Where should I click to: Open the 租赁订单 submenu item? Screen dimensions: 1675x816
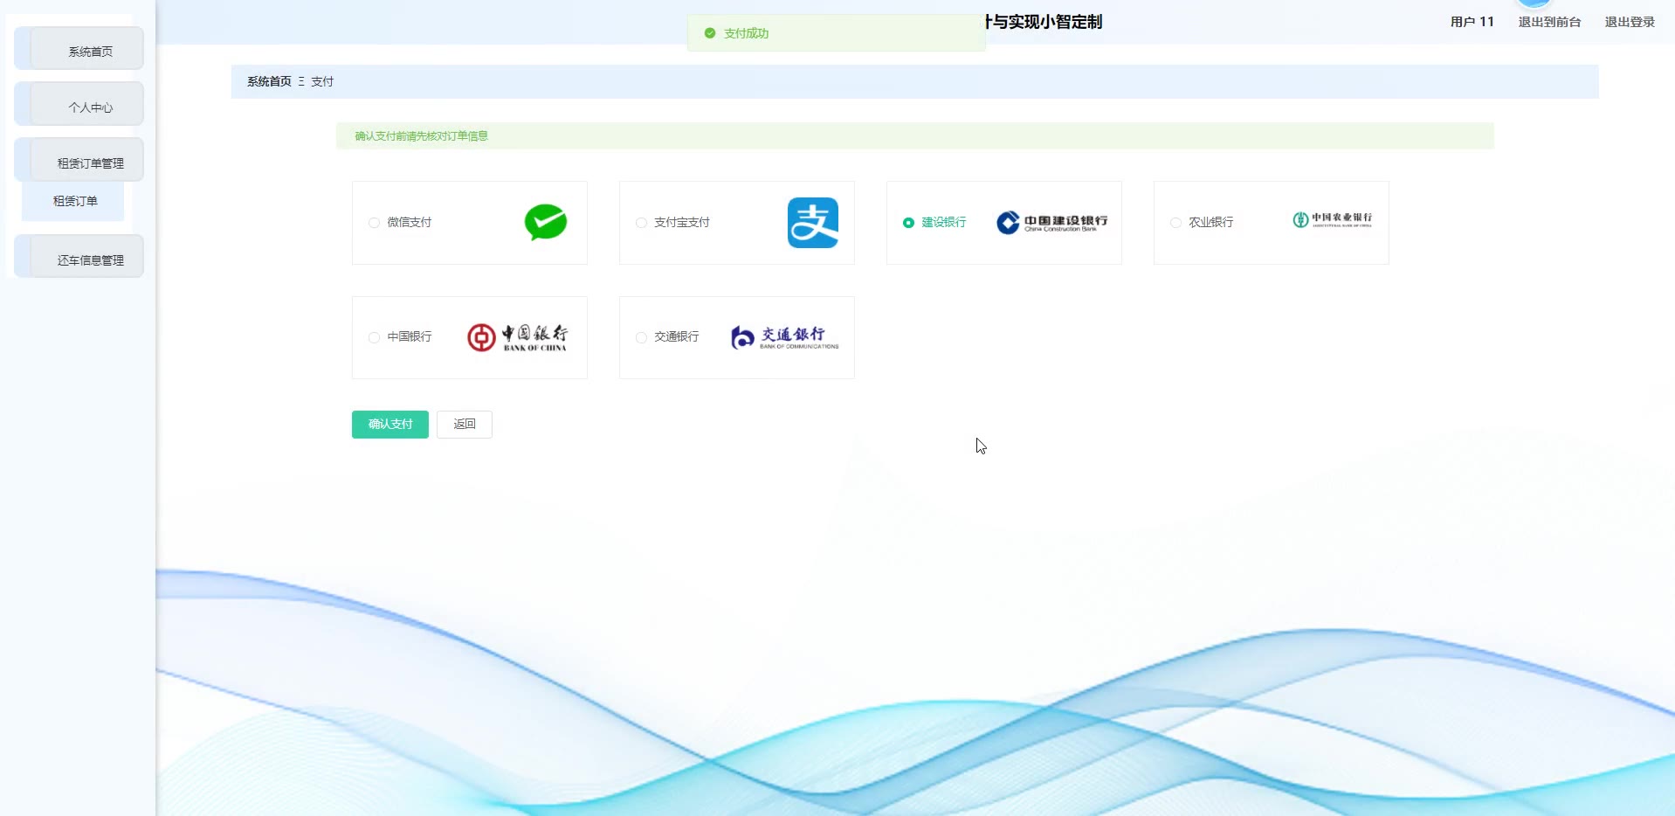point(73,201)
